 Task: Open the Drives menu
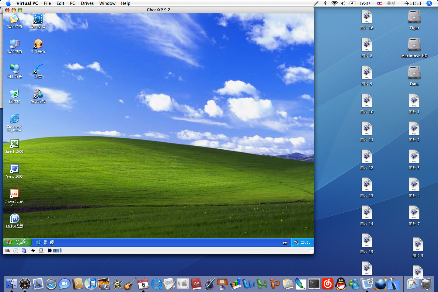point(87,3)
